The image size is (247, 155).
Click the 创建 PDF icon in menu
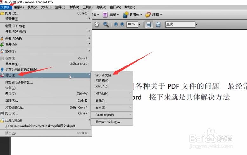2,39
